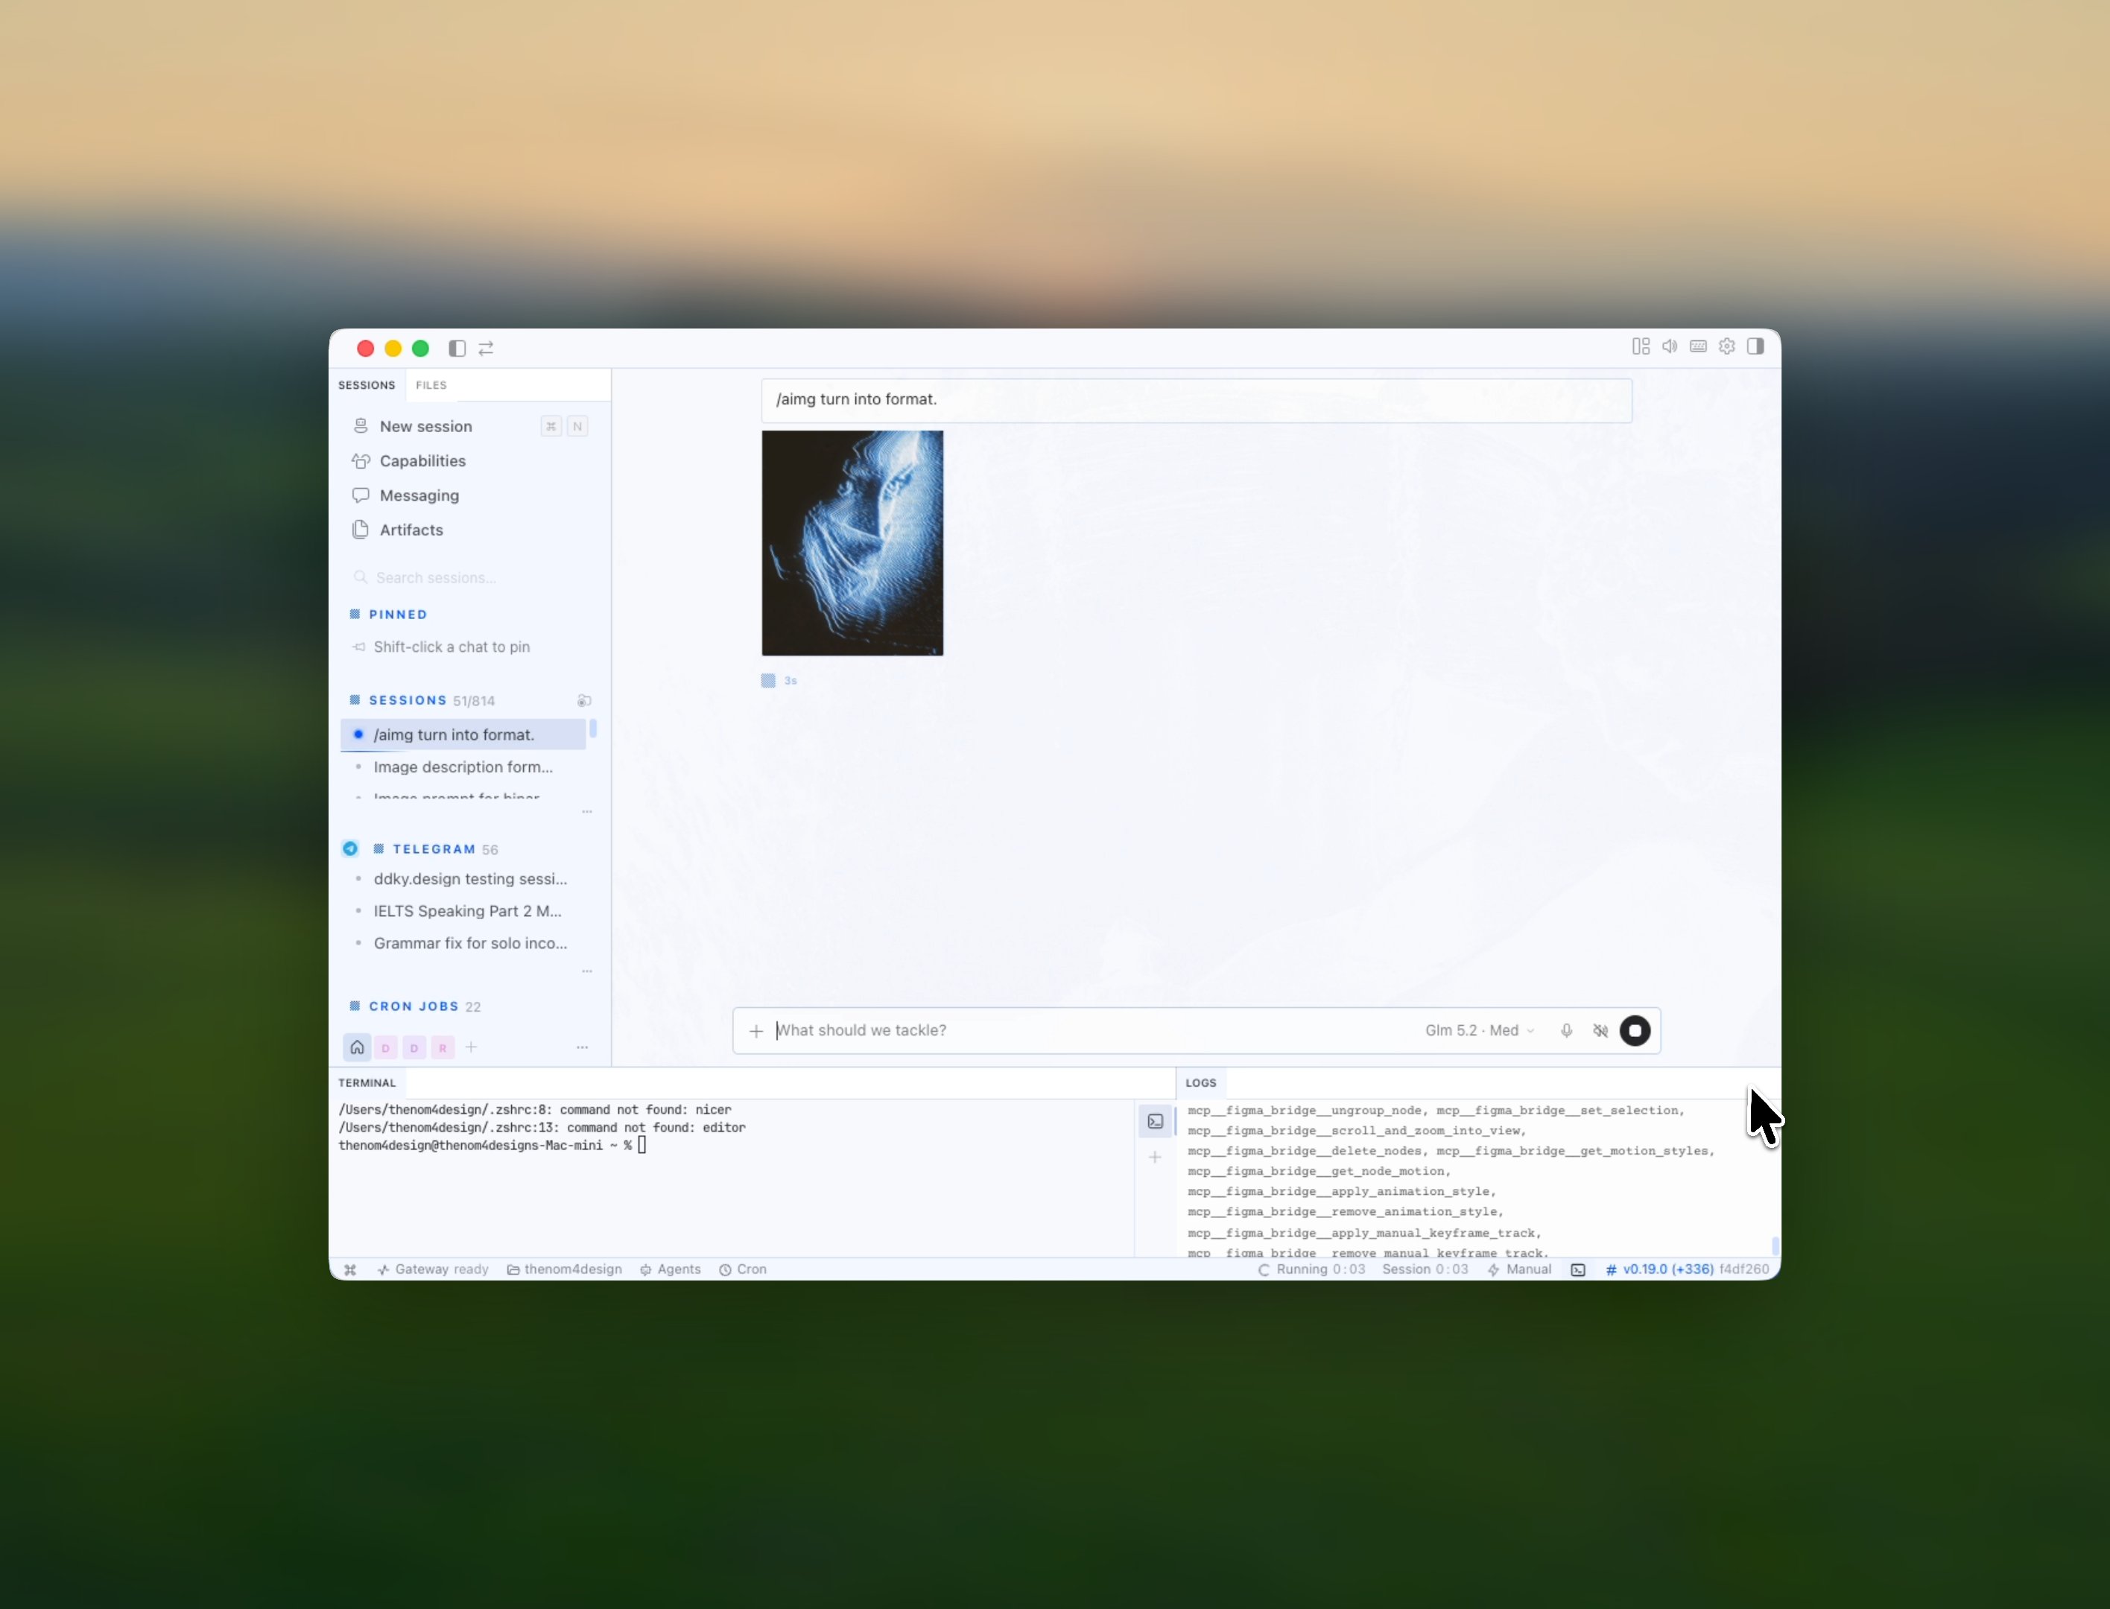Start a New session

click(469, 426)
